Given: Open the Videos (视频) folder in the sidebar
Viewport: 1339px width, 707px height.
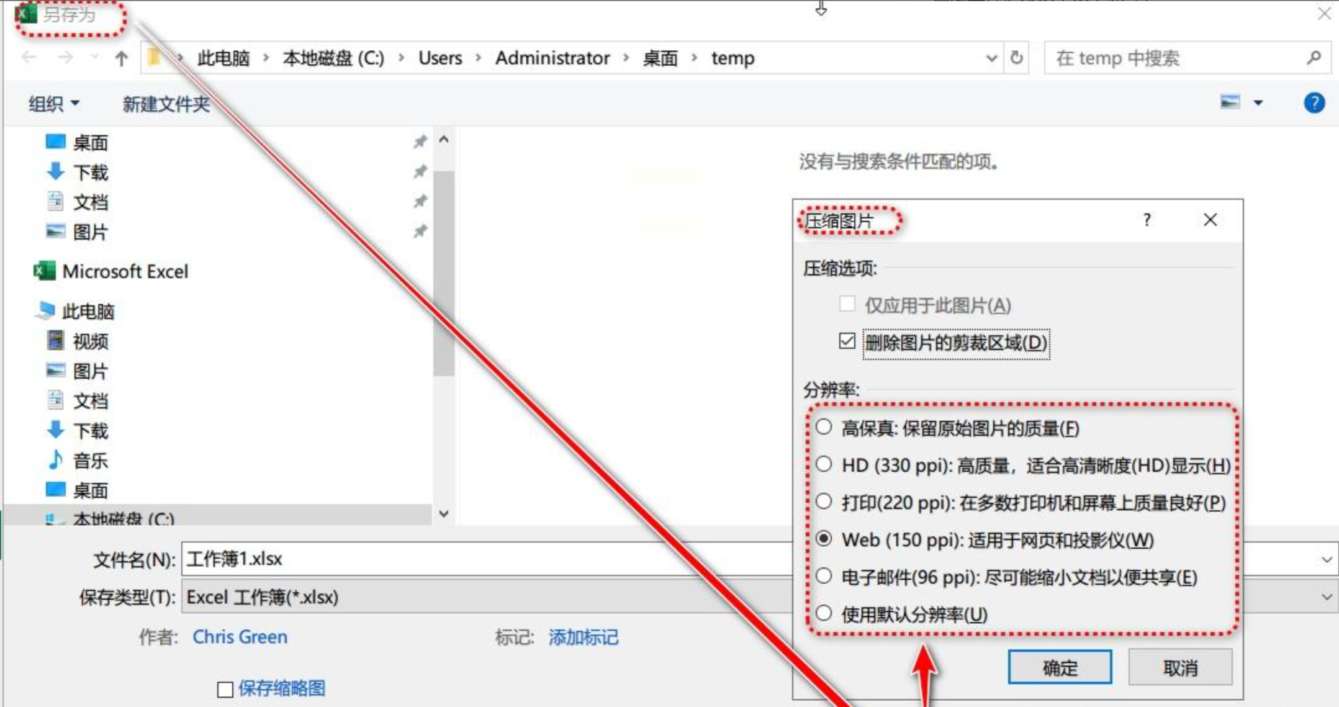Looking at the screenshot, I should (90, 341).
